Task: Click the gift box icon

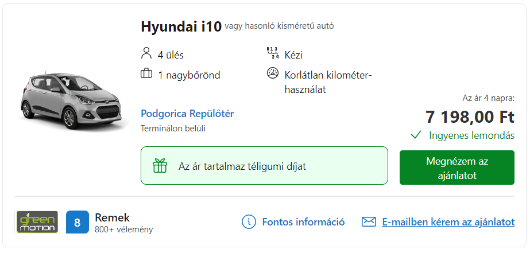Action: point(160,166)
